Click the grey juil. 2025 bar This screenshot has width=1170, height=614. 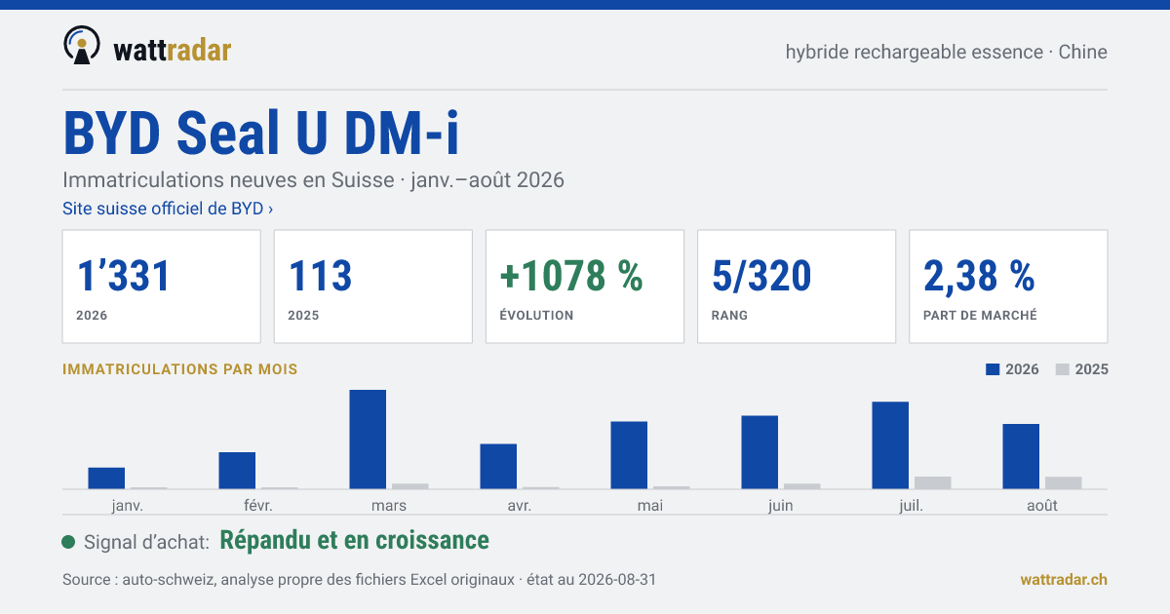coord(933,482)
